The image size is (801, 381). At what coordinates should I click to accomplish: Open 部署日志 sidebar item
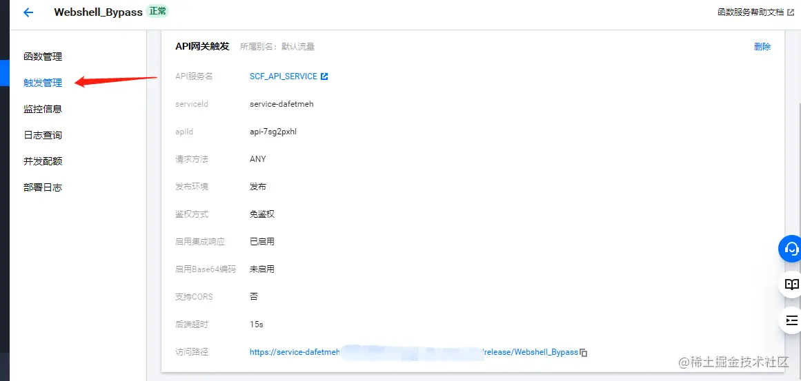[43, 187]
